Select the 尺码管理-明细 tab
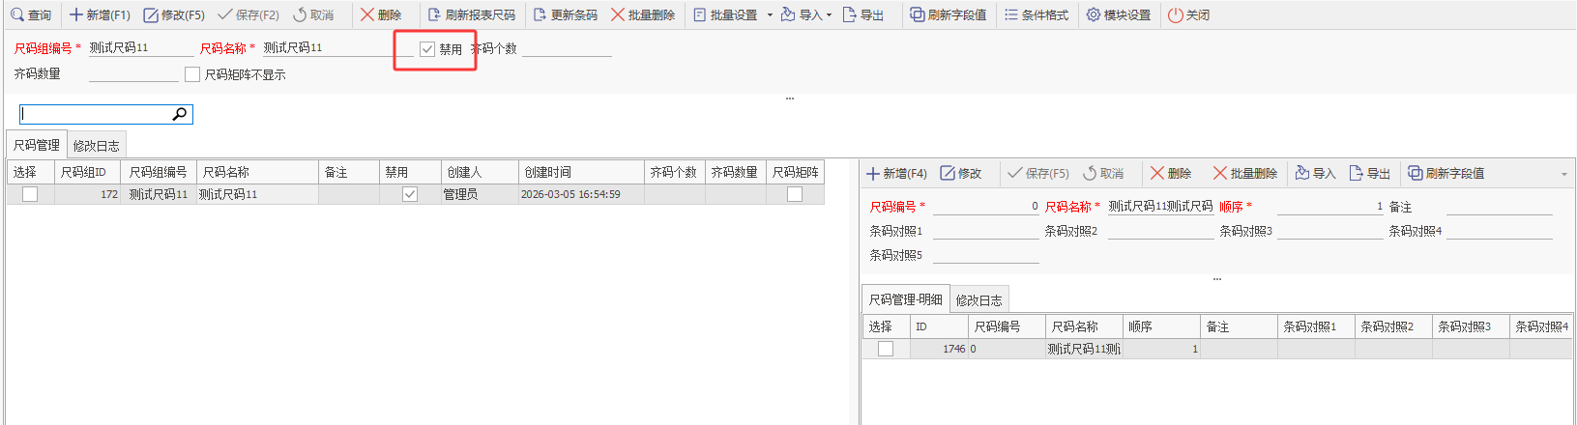Viewport: 1577px width, 425px height. coord(905,299)
